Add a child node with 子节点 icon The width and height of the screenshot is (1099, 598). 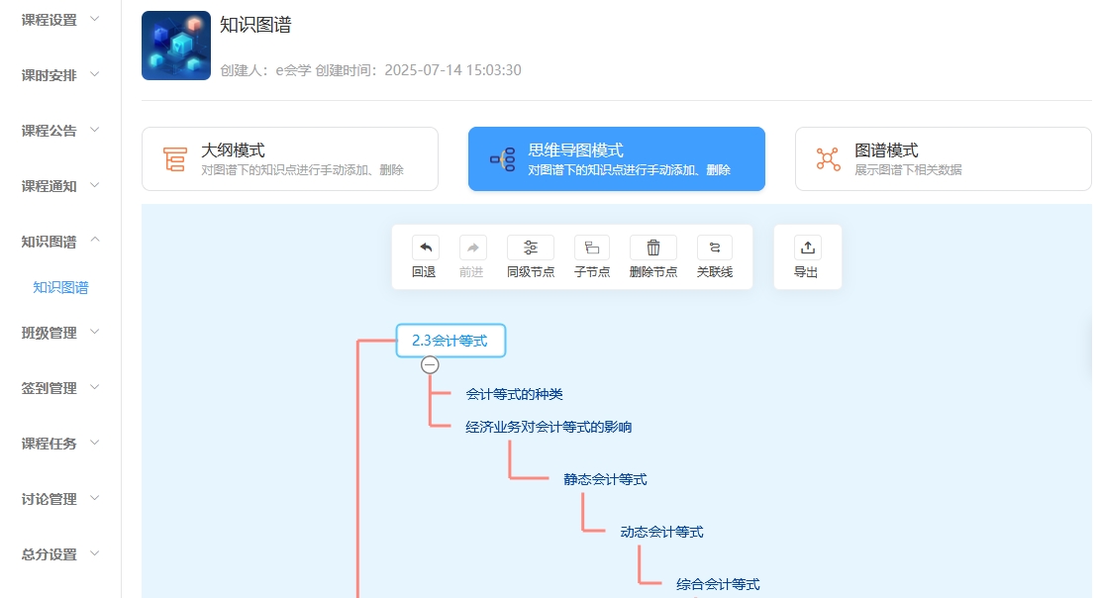[x=592, y=248]
